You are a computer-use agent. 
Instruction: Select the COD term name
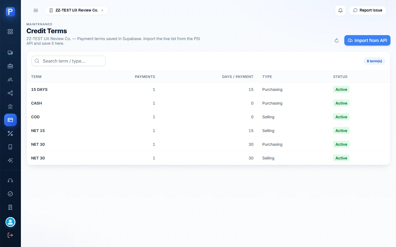[35, 117]
